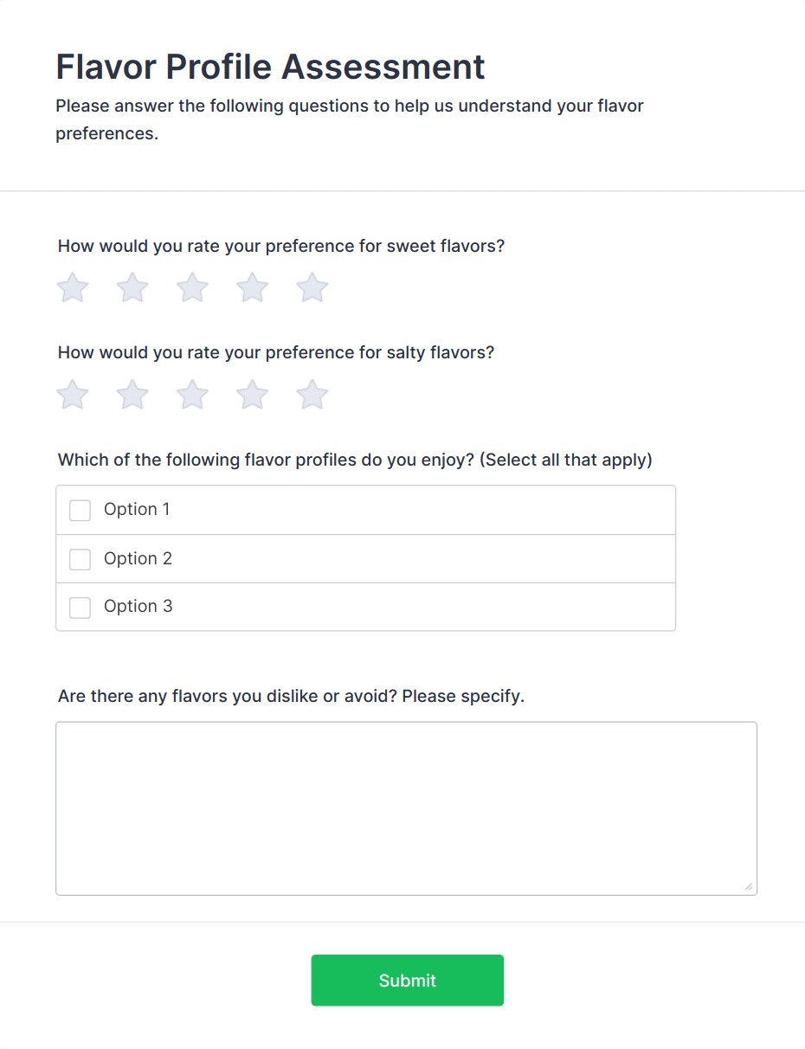Rate salty flavors four stars

tap(253, 396)
